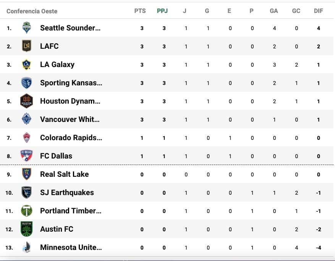Click the Portland Timbers green badge
The height and width of the screenshot is (261, 335).
pos(26,211)
